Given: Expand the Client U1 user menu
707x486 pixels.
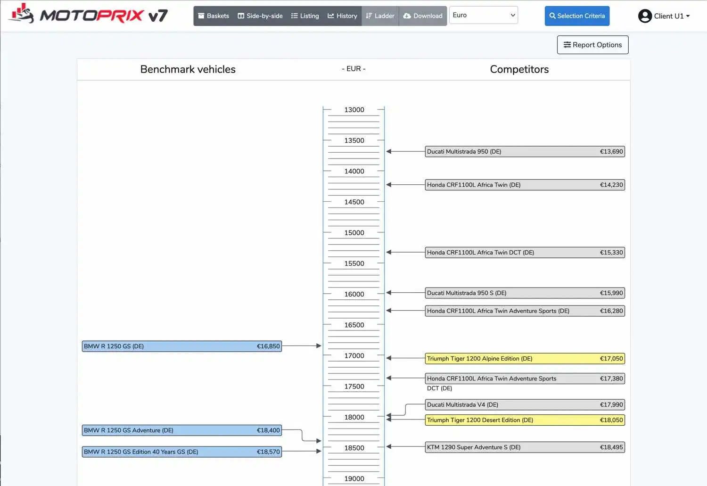Looking at the screenshot, I should point(664,16).
